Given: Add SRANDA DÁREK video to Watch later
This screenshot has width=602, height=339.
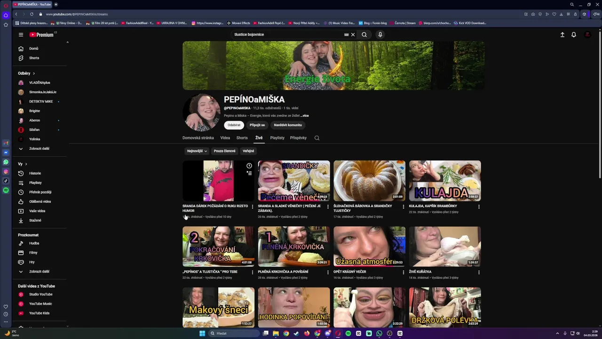Looking at the screenshot, I should click(x=249, y=166).
